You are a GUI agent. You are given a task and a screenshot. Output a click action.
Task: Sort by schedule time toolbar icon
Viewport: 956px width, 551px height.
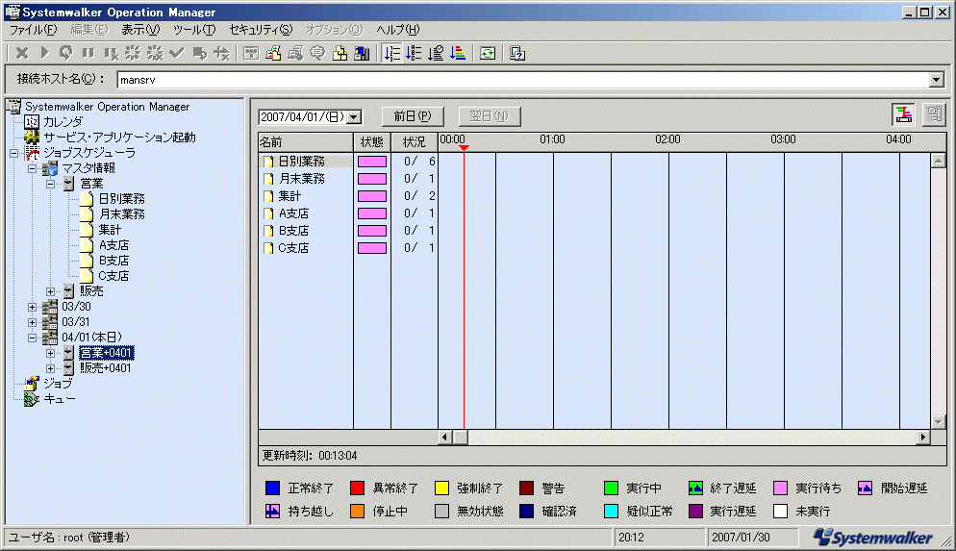436,54
